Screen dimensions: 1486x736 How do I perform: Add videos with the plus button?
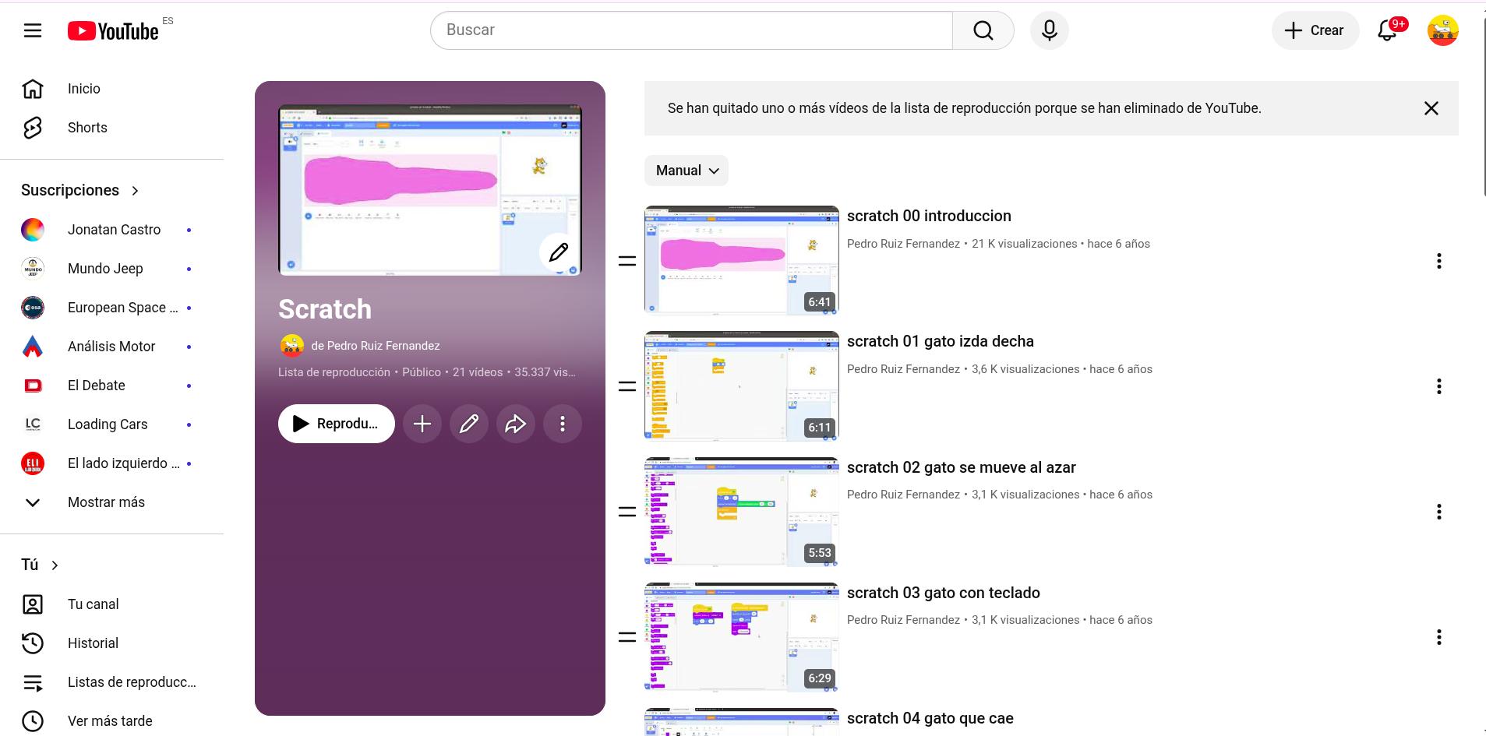(x=422, y=424)
